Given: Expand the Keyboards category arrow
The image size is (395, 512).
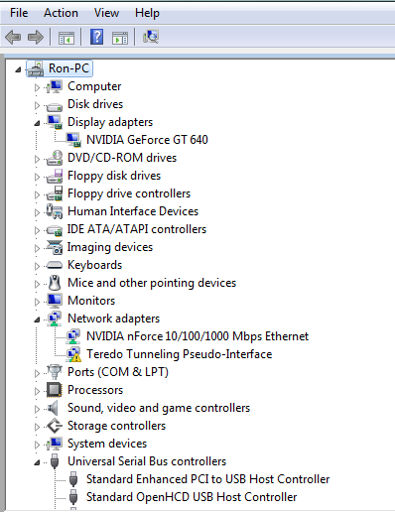Looking at the screenshot, I should (x=37, y=266).
